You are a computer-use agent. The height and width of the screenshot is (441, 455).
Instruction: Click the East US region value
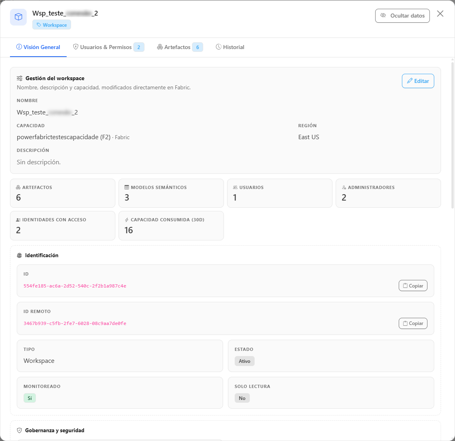point(309,137)
